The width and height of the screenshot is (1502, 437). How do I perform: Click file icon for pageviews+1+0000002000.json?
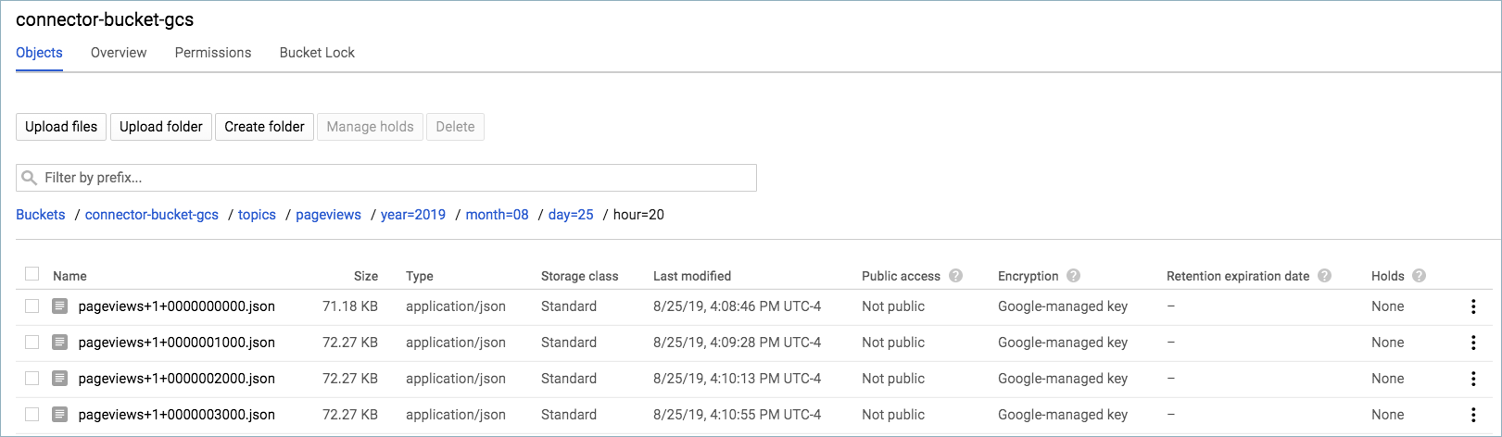tap(60, 379)
